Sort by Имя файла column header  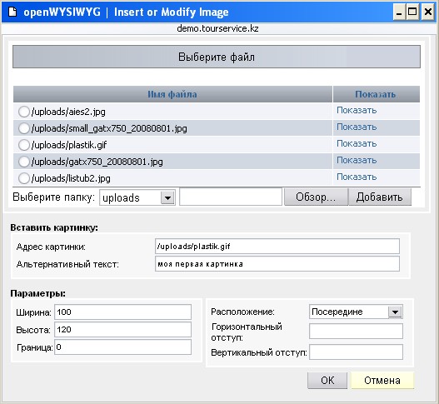point(172,94)
